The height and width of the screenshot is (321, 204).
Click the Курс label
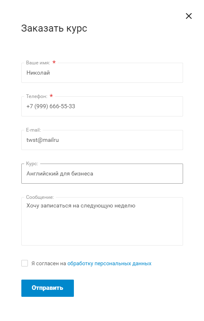tap(32, 164)
